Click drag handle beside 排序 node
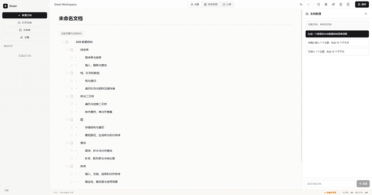The height and width of the screenshot is (195, 372). (67, 166)
